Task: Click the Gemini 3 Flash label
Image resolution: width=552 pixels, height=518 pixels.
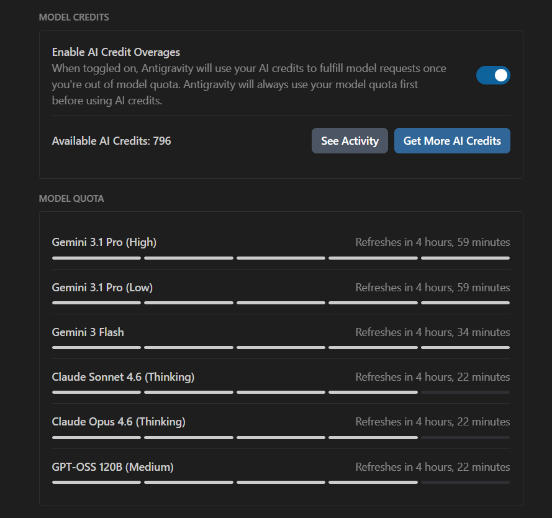Action: click(88, 332)
